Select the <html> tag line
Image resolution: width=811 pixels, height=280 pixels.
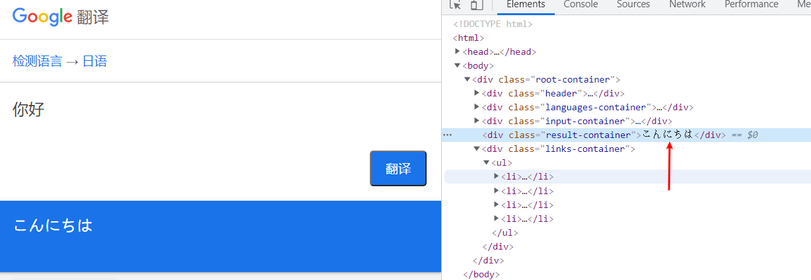468,38
